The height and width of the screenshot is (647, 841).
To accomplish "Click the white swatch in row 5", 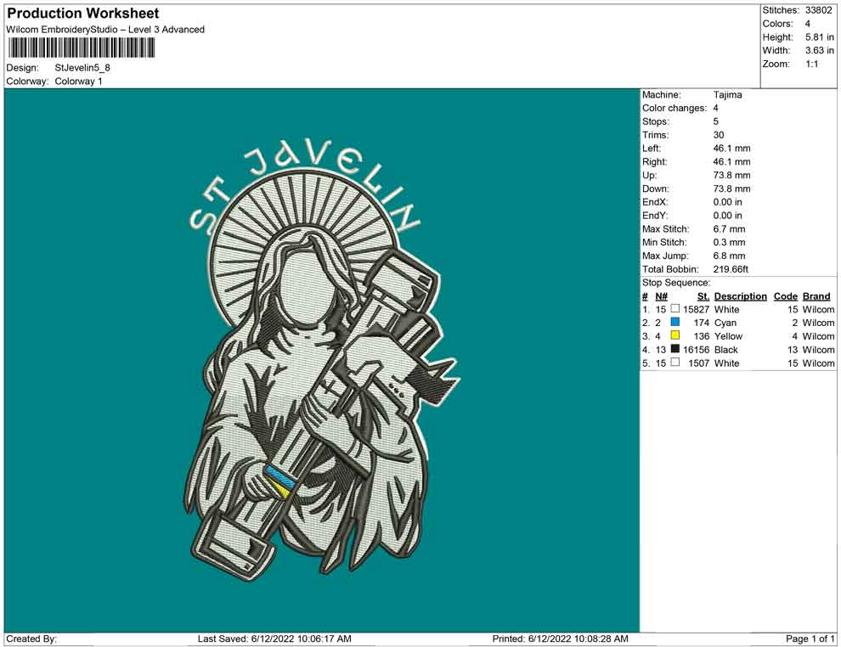I will (x=675, y=363).
